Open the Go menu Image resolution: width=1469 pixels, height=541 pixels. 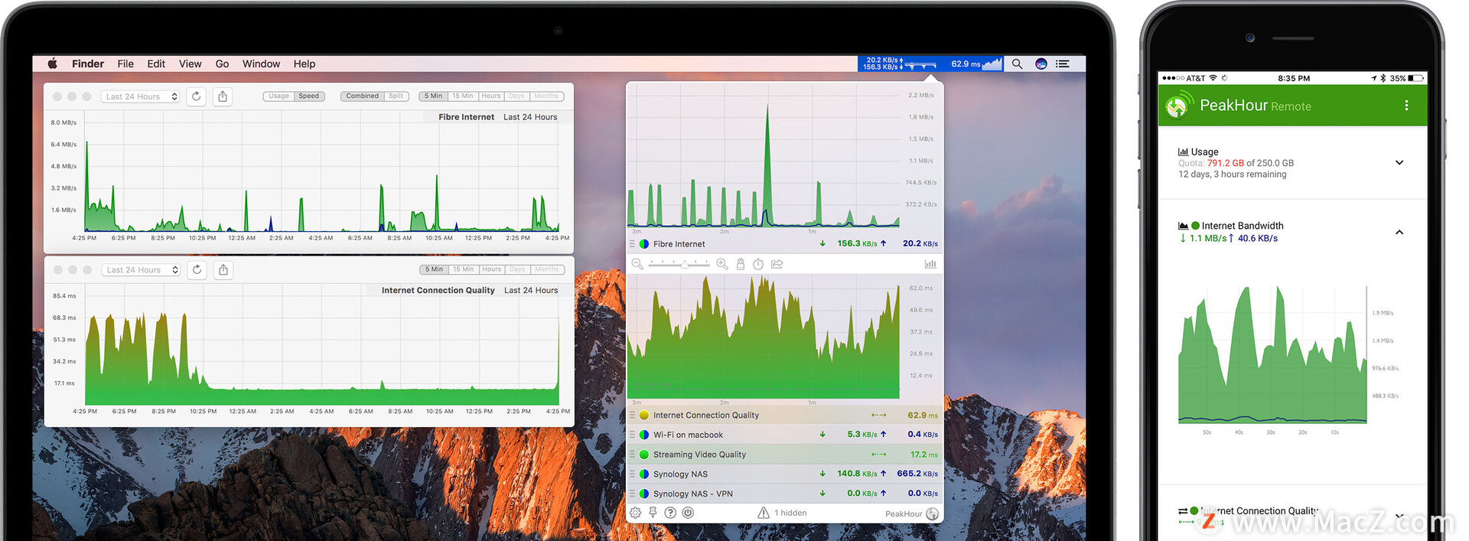222,64
